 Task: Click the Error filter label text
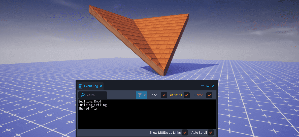pos(199,95)
